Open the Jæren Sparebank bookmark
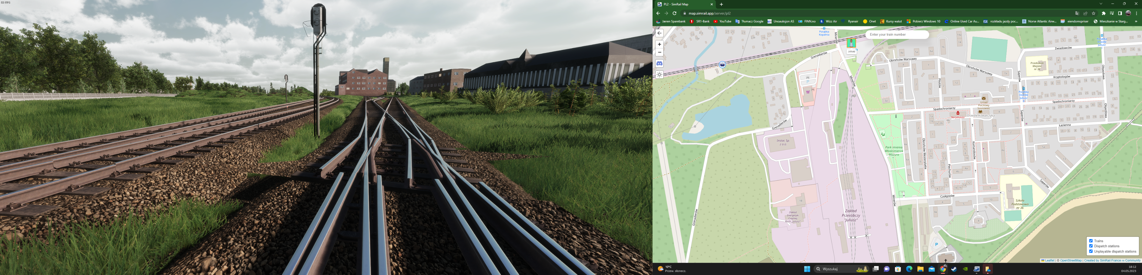This screenshot has width=1142, height=275. click(671, 21)
